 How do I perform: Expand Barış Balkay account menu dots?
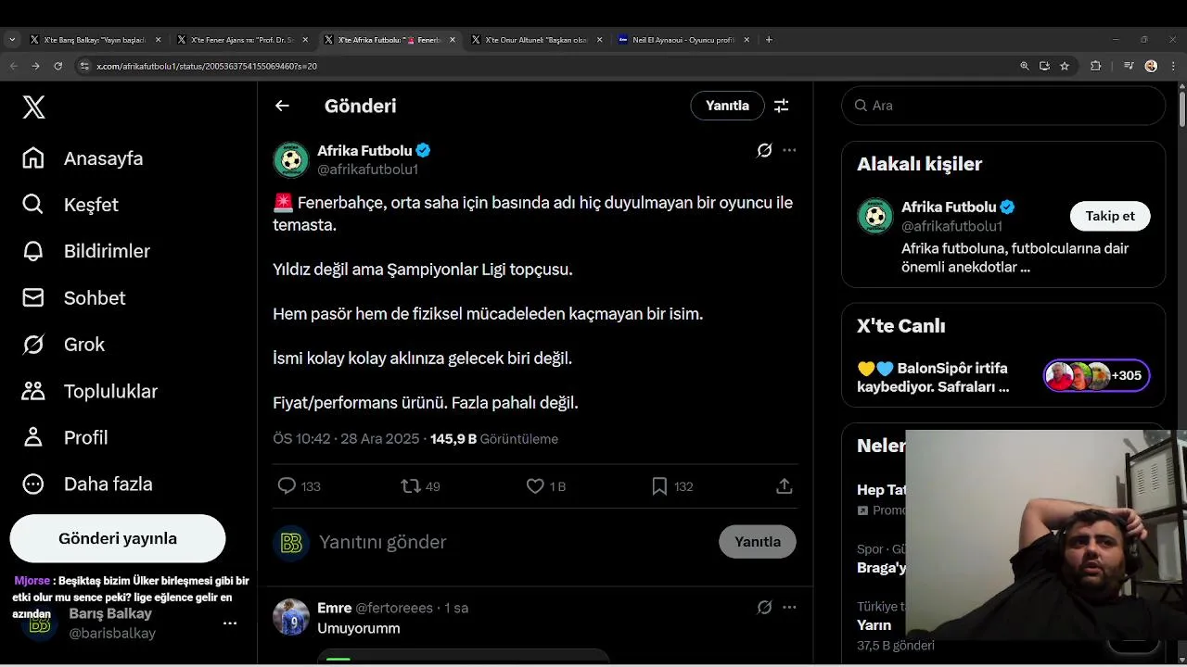coord(230,623)
